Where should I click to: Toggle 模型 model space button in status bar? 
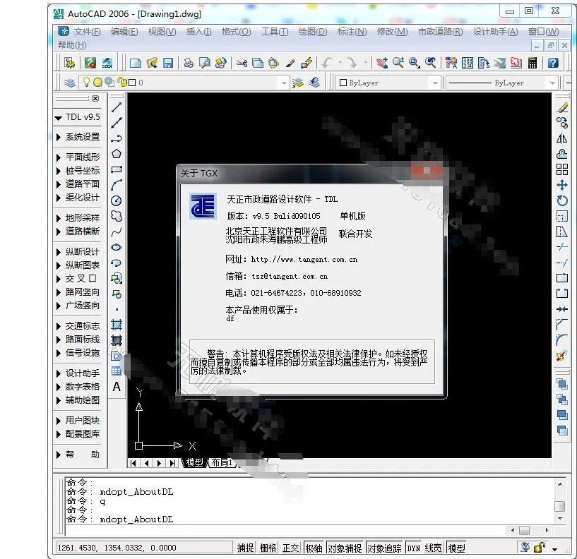click(x=456, y=548)
